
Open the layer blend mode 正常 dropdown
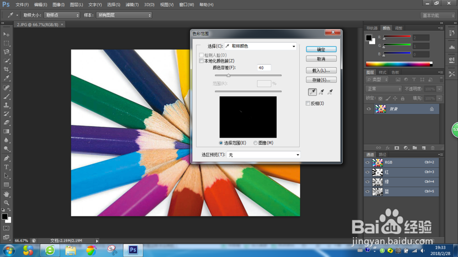(x=383, y=89)
